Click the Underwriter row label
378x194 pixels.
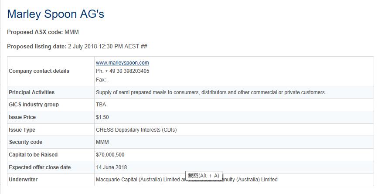[23, 180]
